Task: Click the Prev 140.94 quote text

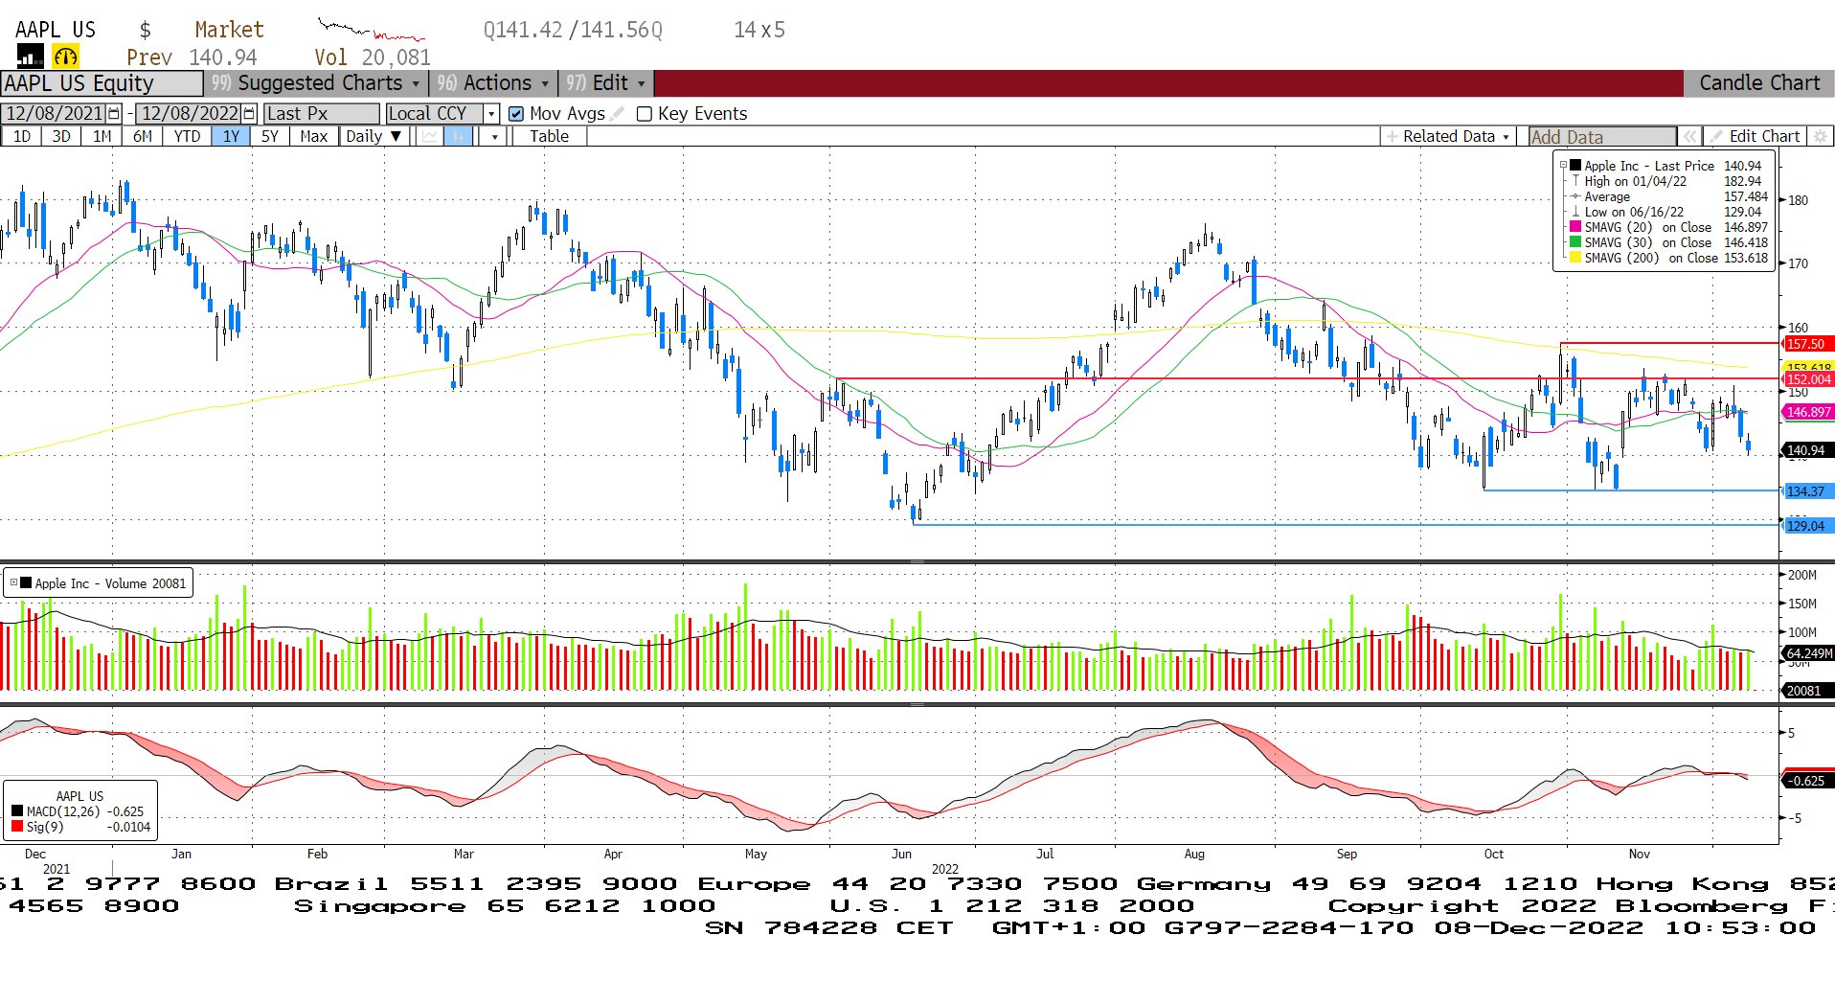Action: coord(192,57)
